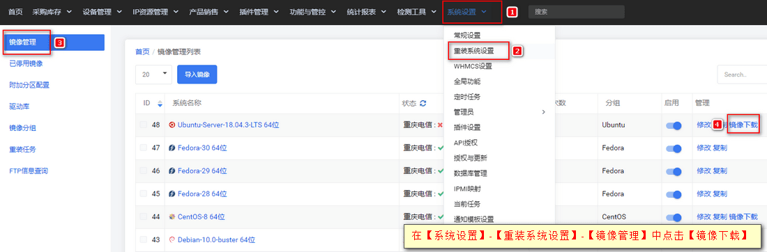Select WHMCS设置 from the menu
The image size is (767, 252).
click(473, 66)
